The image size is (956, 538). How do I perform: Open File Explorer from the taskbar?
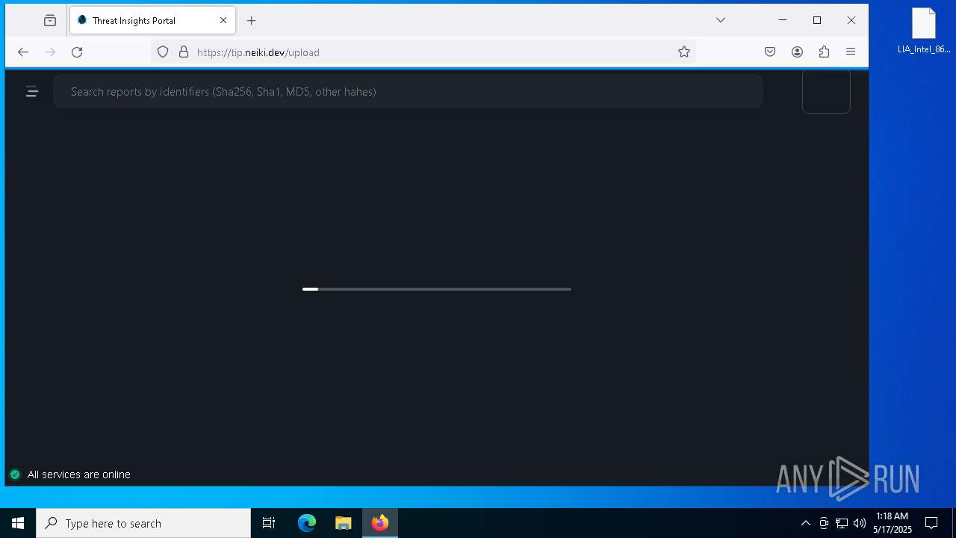point(344,523)
